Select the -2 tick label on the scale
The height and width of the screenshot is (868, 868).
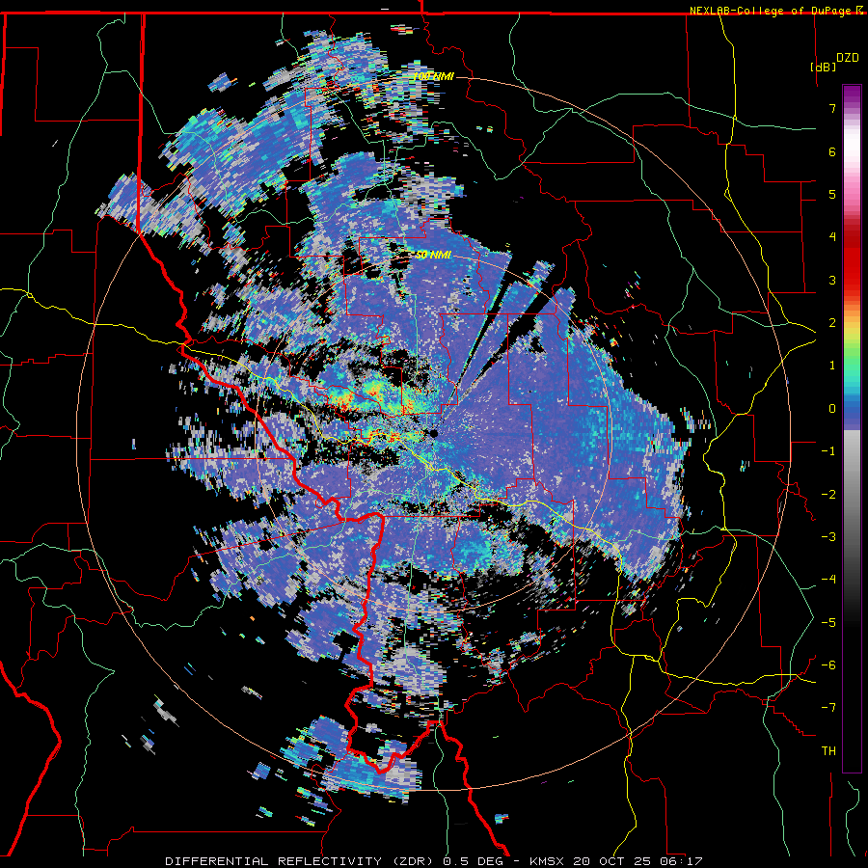click(828, 495)
